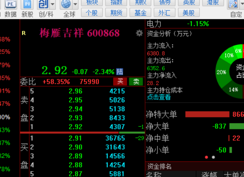This screenshot has width=244, height=177.
Task: Select the gray page indicator dot
Action: click(x=213, y=157)
